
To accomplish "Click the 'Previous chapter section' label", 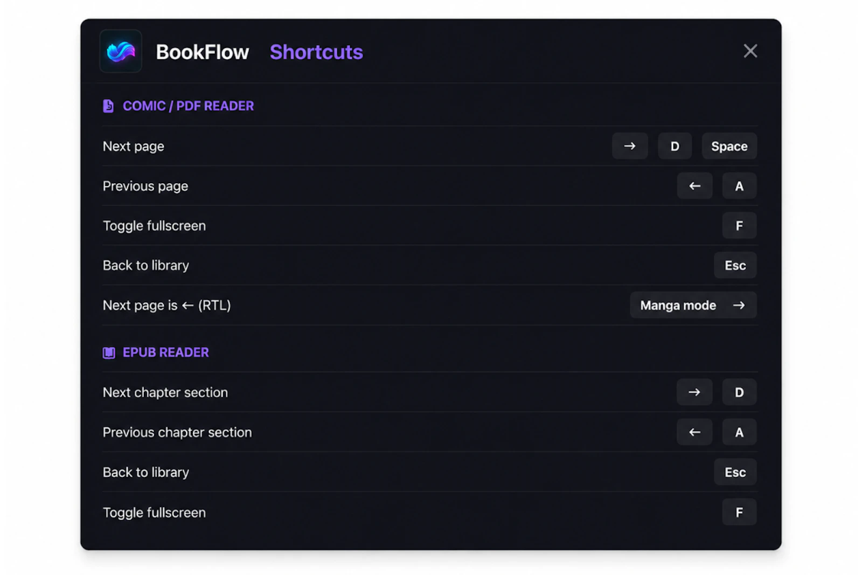I will point(177,432).
